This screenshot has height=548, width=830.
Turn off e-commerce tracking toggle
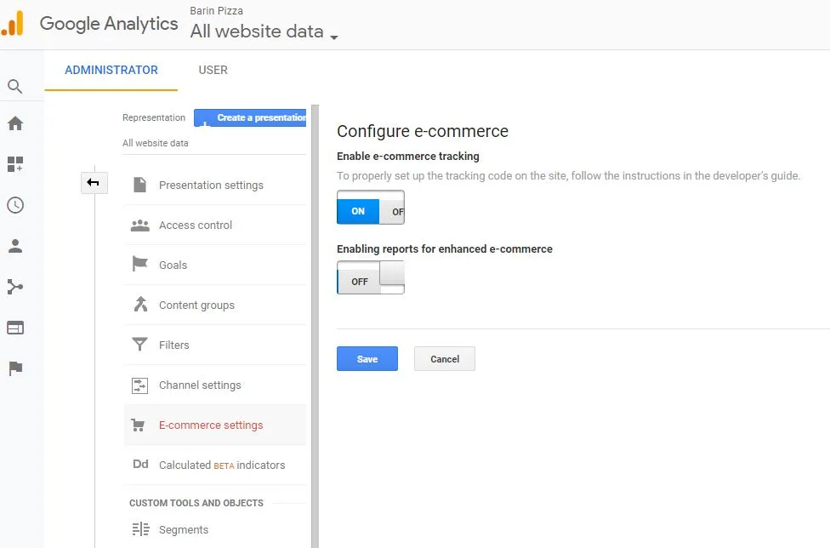(371, 207)
